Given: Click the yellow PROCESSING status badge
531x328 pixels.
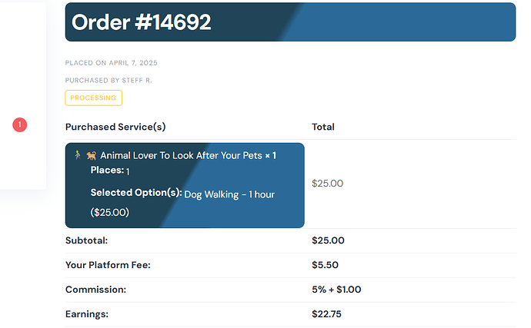Looking at the screenshot, I should [93, 98].
